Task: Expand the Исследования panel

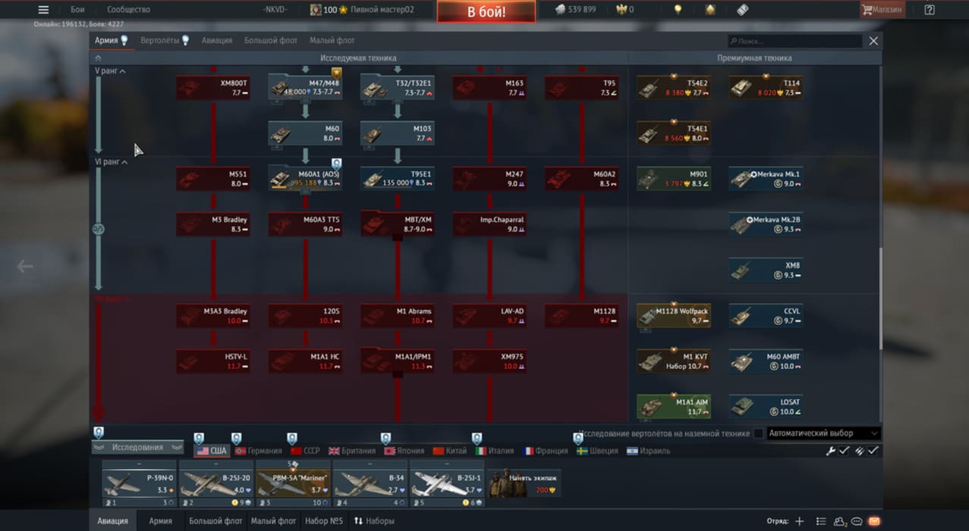Action: (x=137, y=448)
